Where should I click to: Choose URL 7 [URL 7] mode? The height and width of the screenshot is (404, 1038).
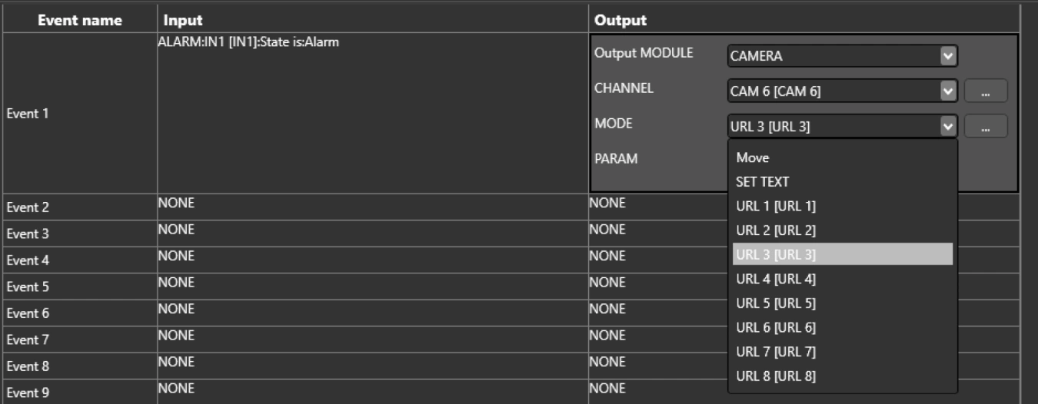(776, 352)
